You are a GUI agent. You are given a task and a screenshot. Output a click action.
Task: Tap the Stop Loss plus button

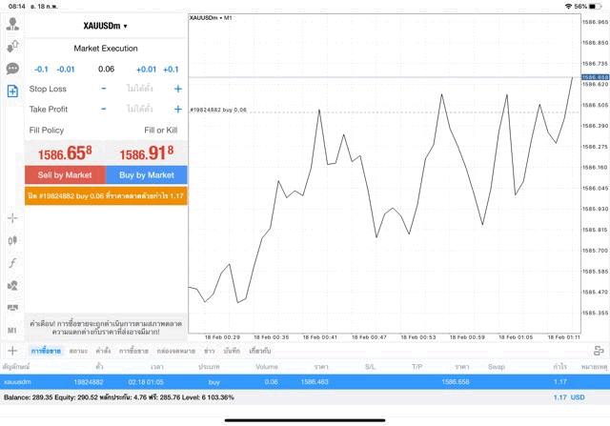(178, 89)
